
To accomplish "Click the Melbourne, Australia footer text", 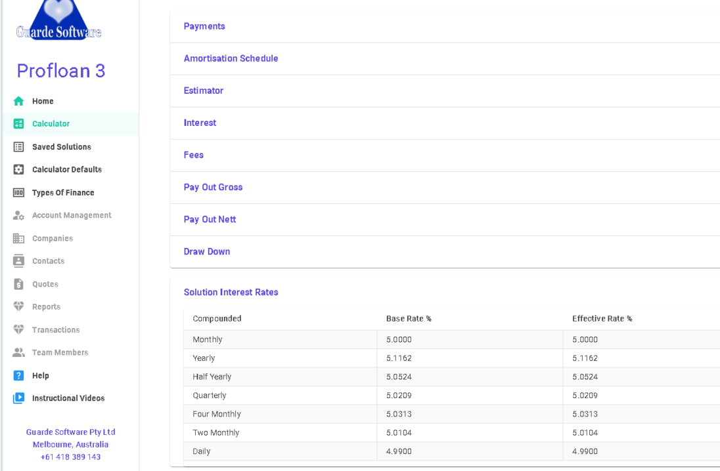I will [x=71, y=444].
